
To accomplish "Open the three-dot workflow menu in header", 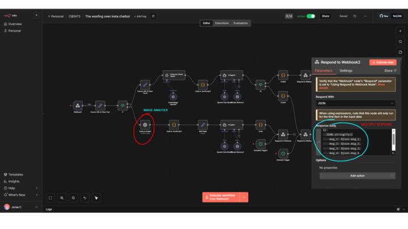I will [x=365, y=16].
